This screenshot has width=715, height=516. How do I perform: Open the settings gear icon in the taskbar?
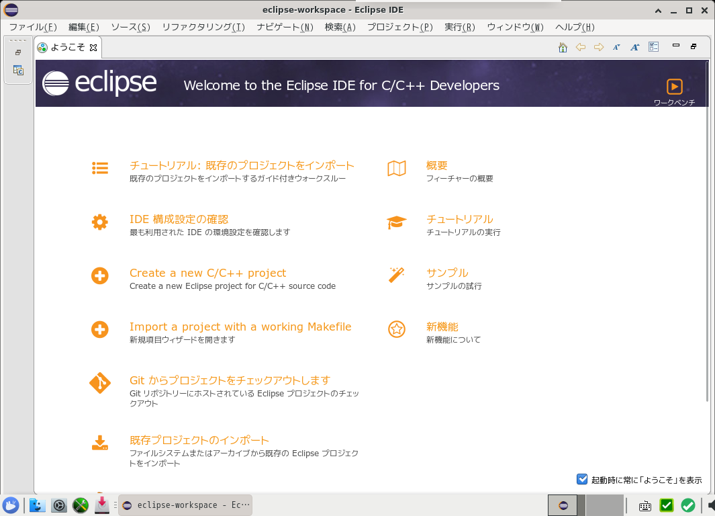click(x=59, y=505)
